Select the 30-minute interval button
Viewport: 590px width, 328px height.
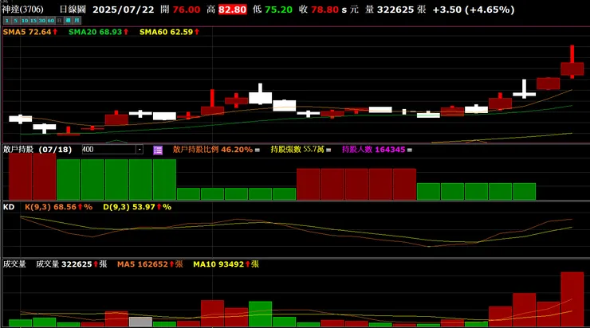point(42,20)
